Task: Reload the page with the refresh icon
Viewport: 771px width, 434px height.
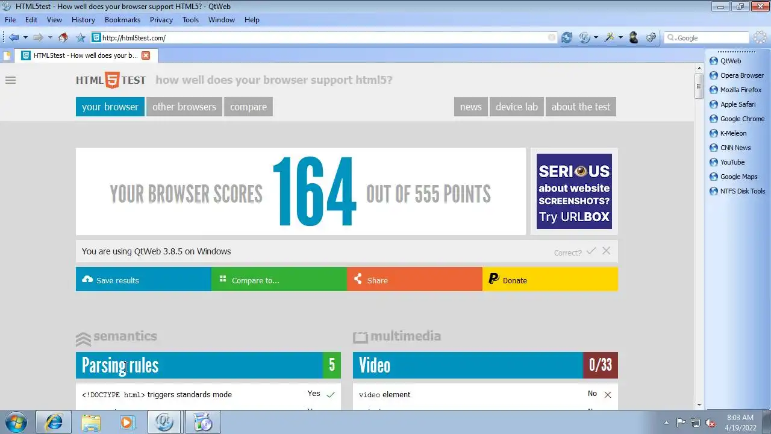Action: 567,37
